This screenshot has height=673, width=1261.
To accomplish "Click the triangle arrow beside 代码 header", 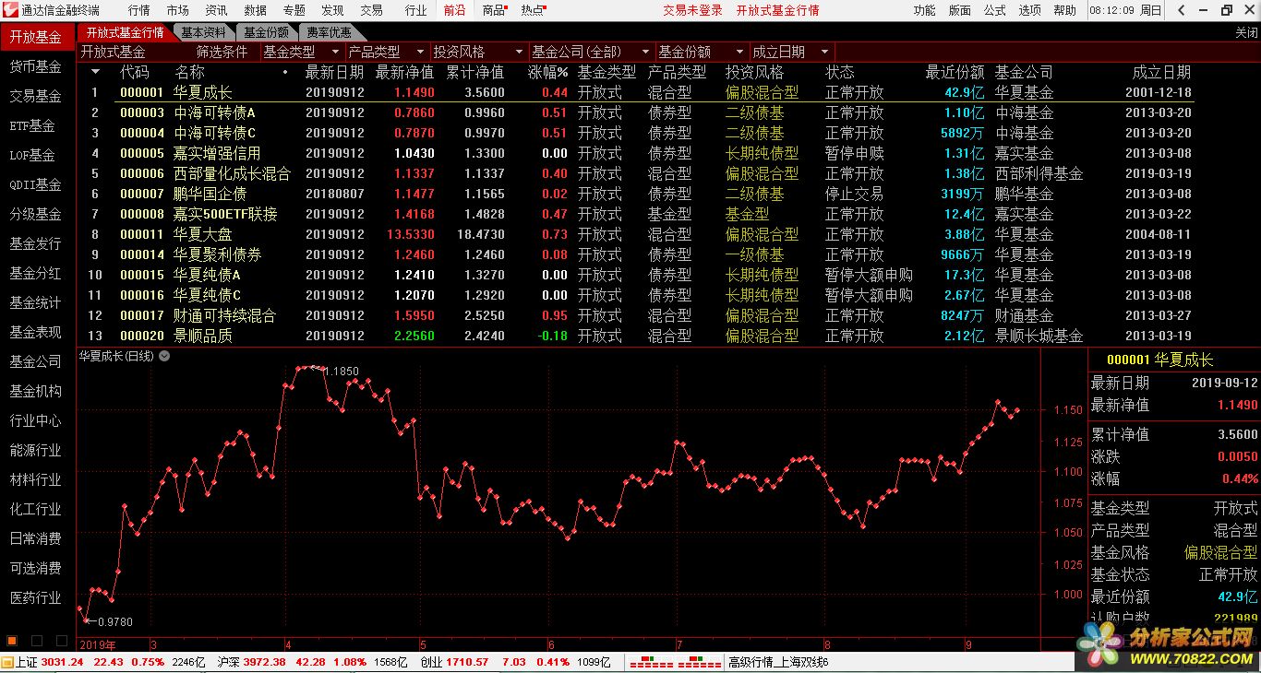I will click(x=95, y=72).
